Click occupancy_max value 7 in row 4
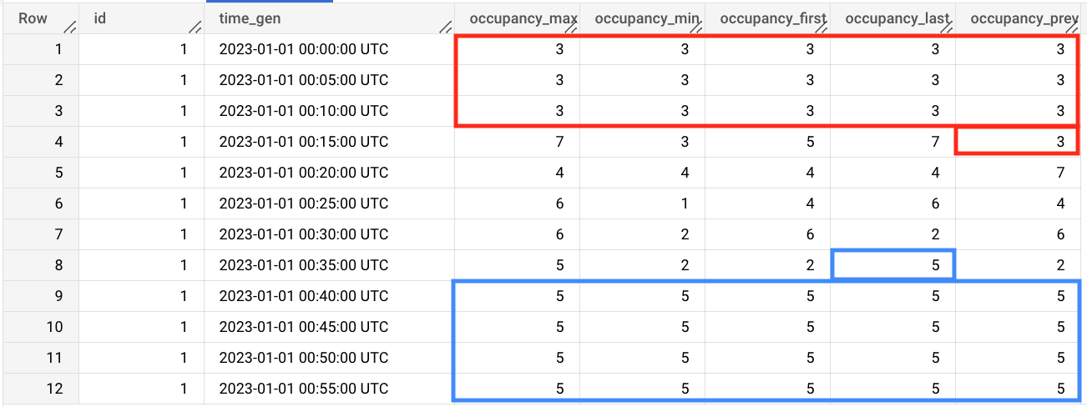Viewport: 1087px width, 407px height. coord(559,142)
